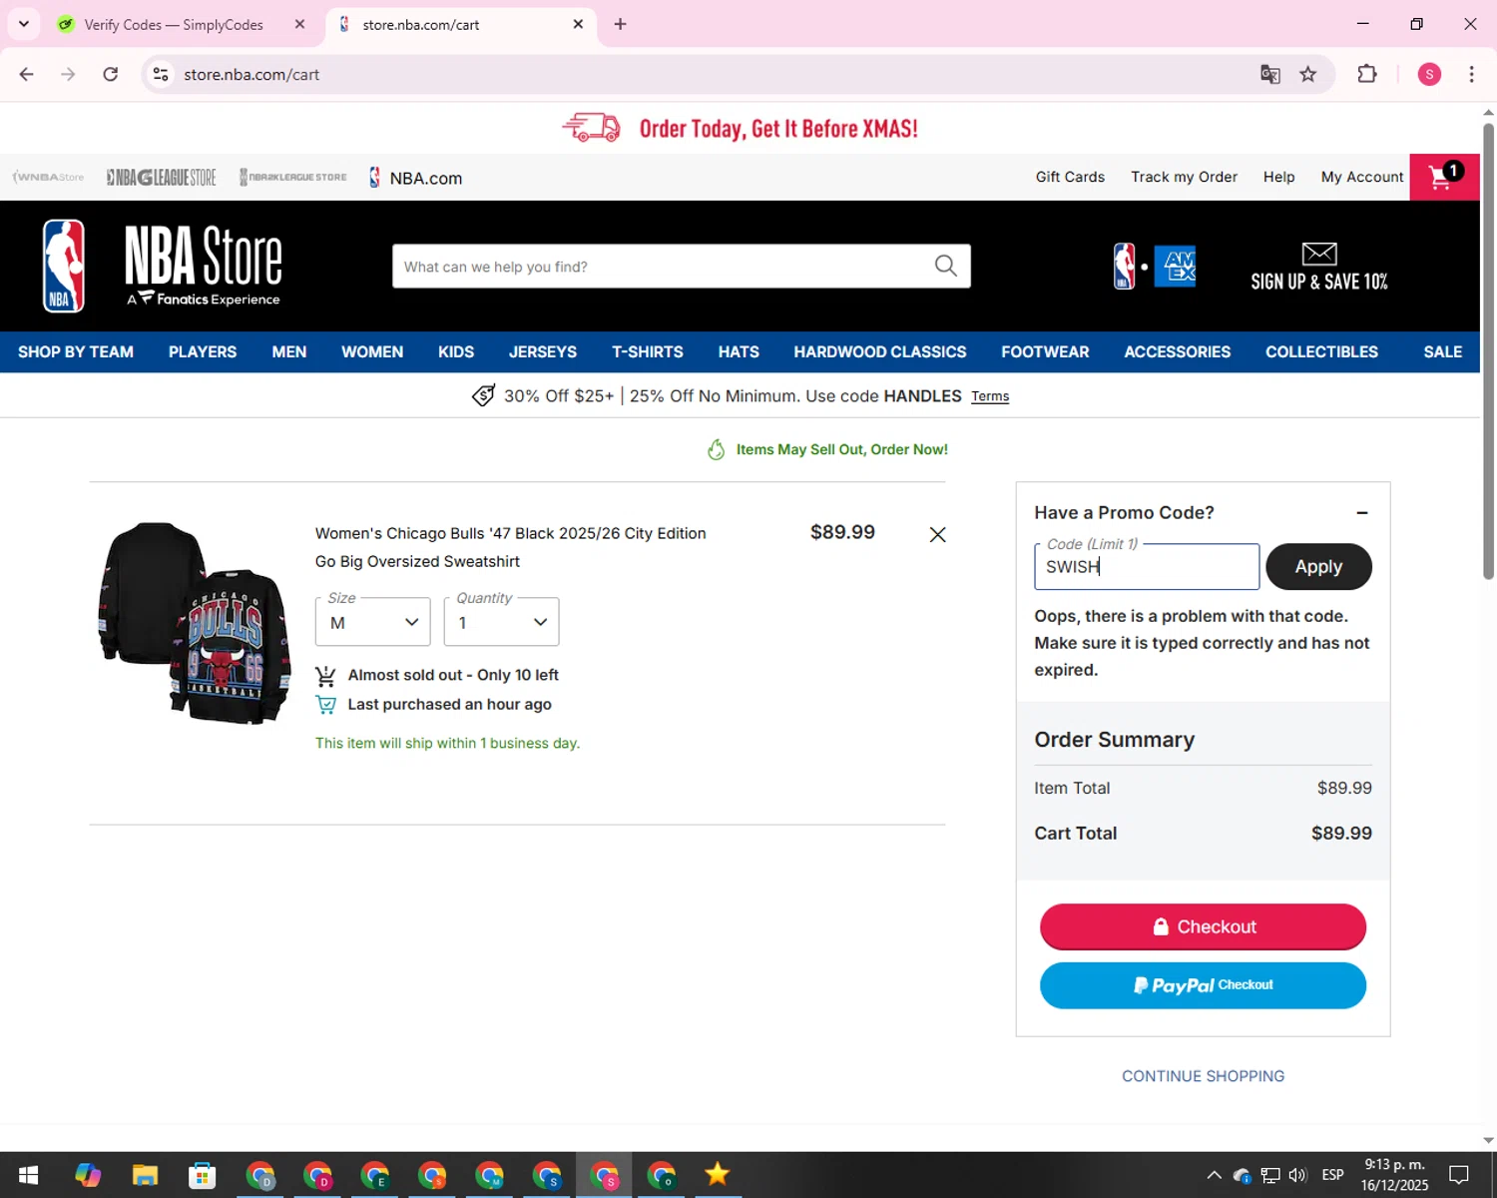
Task: Open the star app in taskbar
Action: 717,1175
